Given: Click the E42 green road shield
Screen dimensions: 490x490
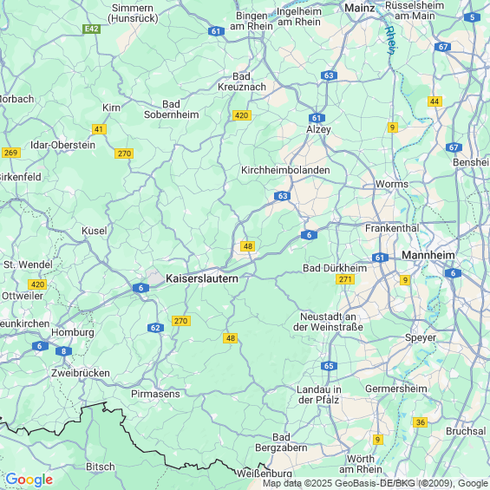Looking at the screenshot, I should pyautogui.click(x=92, y=29).
